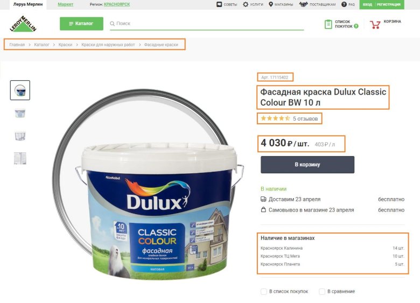Open the Каталог menu button

point(81,24)
